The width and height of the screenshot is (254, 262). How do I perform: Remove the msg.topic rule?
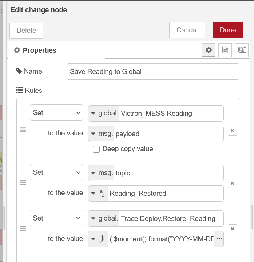click(x=232, y=183)
